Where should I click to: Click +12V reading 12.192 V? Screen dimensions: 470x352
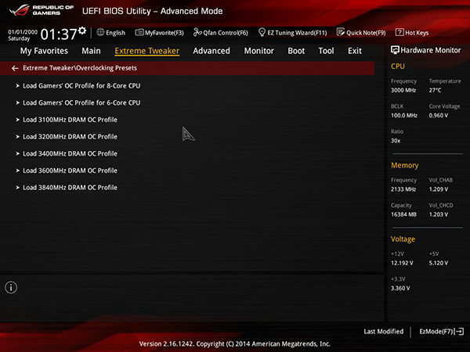(402, 263)
